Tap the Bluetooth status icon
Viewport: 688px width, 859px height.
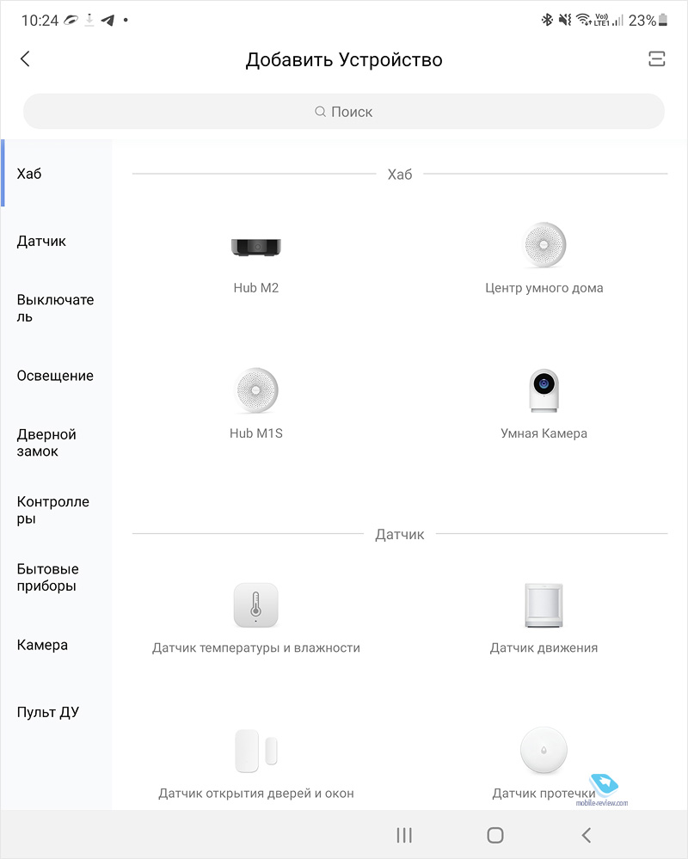tap(547, 21)
